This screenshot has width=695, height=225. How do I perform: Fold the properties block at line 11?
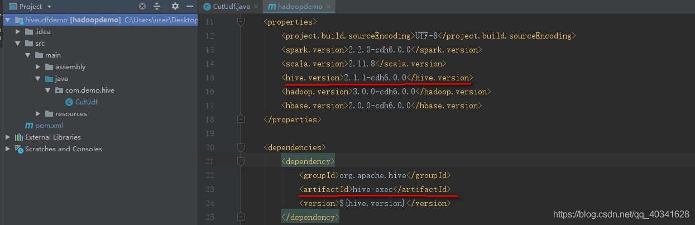[241, 22]
